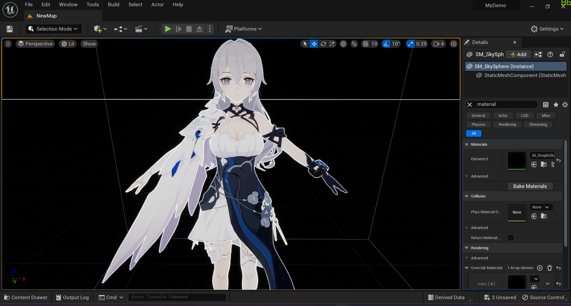This screenshot has height=306, width=571.
Task: Open the Build menu
Action: [114, 4]
